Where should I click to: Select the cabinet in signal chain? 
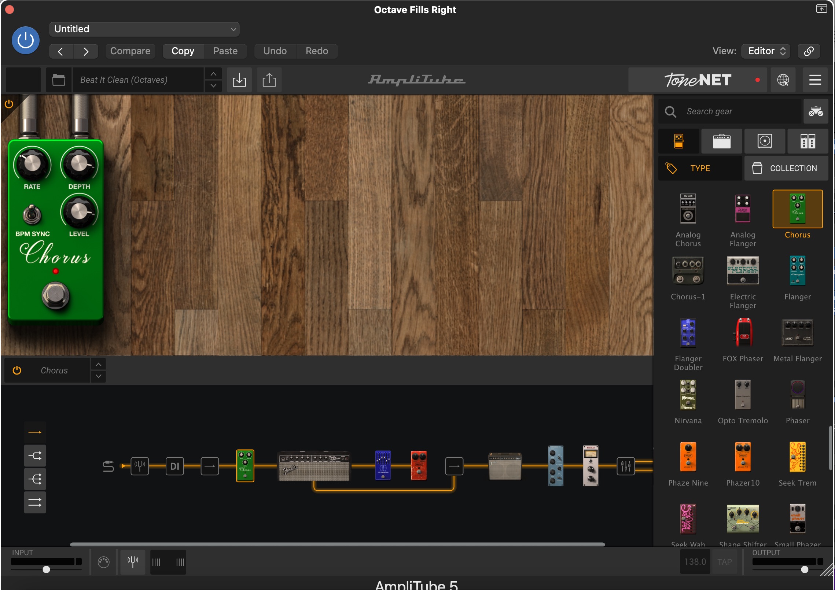505,466
